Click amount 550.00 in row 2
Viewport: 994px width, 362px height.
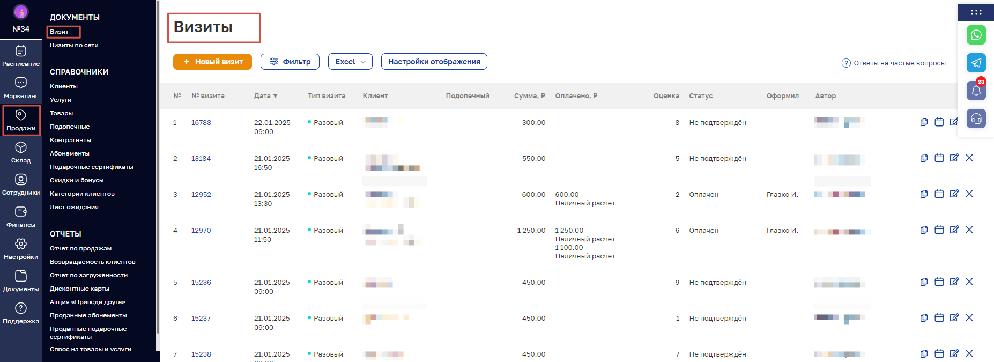click(x=534, y=159)
